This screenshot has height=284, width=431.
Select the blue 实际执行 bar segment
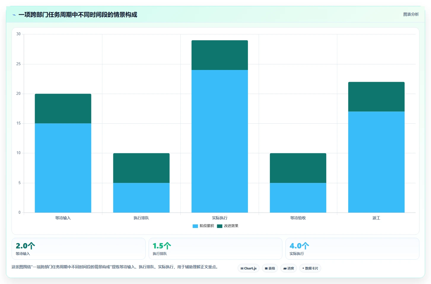[x=220, y=141]
